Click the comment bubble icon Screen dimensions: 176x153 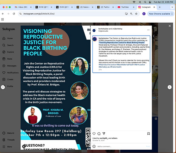point(99,134)
